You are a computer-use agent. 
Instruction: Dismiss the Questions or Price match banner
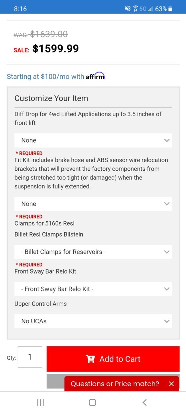point(171,384)
